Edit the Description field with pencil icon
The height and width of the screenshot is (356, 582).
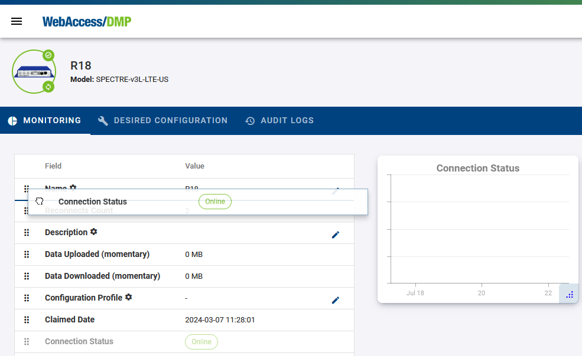click(336, 235)
